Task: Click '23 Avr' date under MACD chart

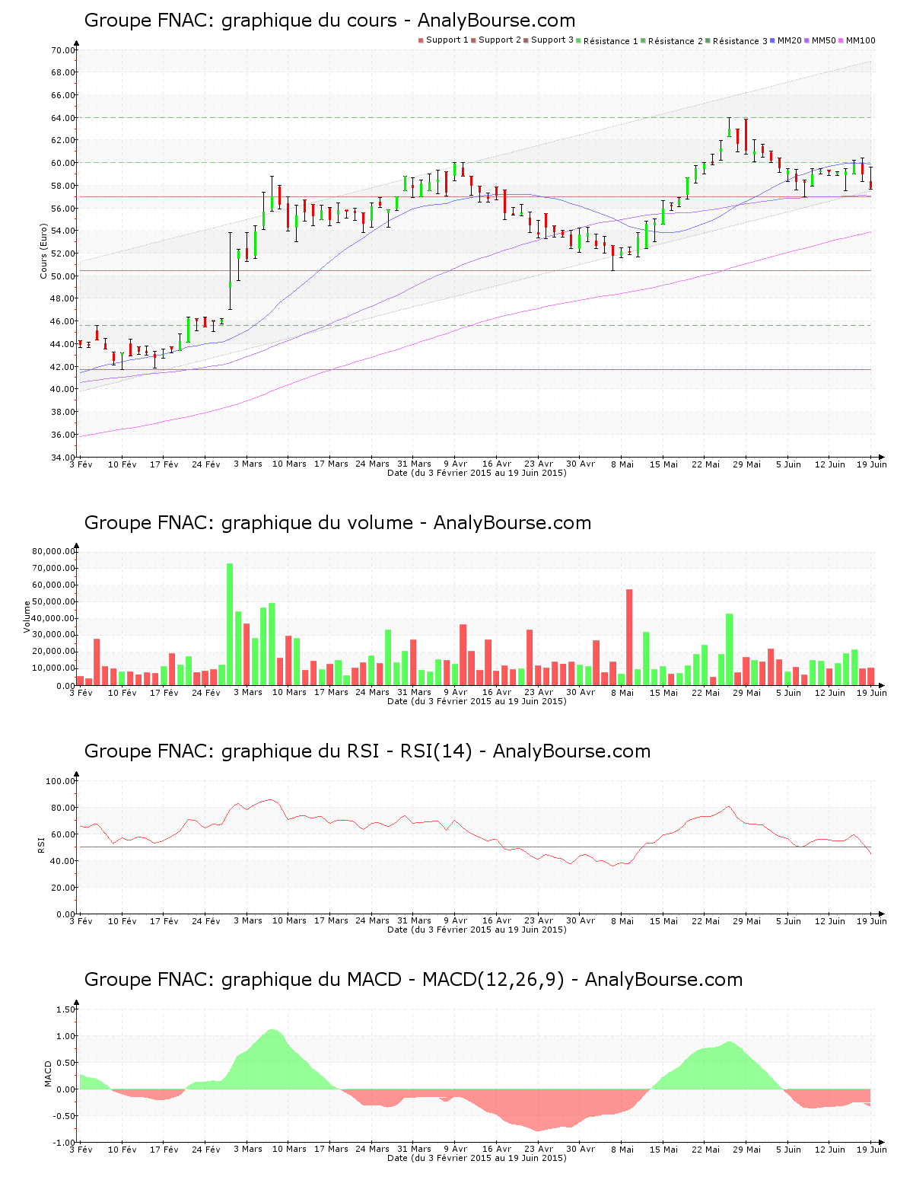Action: [x=539, y=1149]
